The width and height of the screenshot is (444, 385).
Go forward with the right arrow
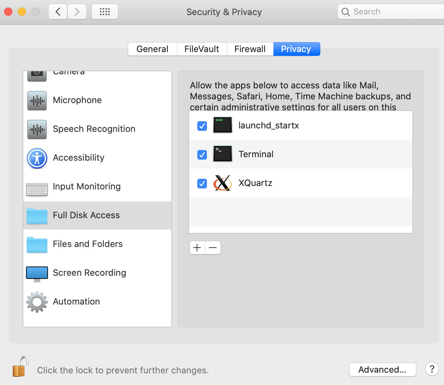point(77,12)
